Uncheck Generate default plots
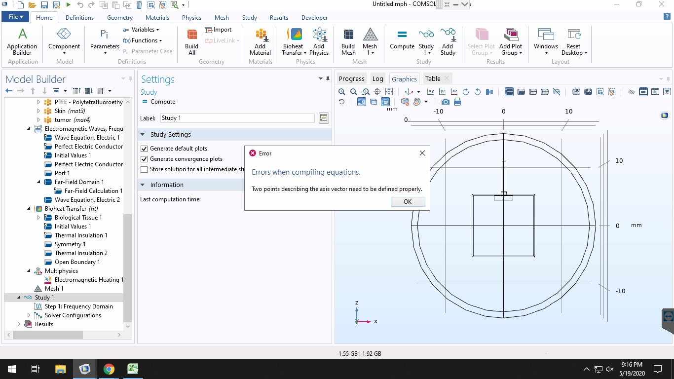The image size is (674, 379). (144, 149)
